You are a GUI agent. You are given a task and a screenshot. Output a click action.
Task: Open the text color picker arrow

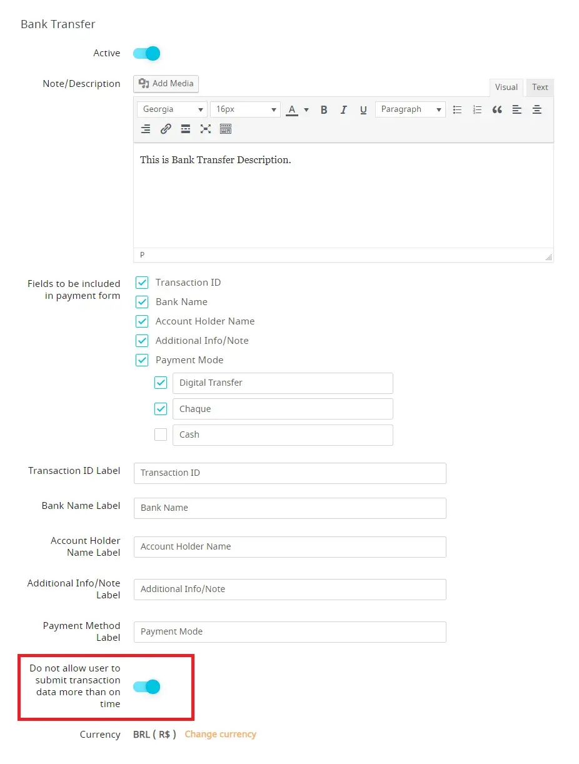pyautogui.click(x=306, y=109)
